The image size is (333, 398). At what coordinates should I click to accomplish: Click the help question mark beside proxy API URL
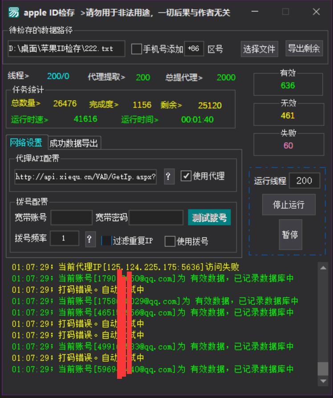168,176
